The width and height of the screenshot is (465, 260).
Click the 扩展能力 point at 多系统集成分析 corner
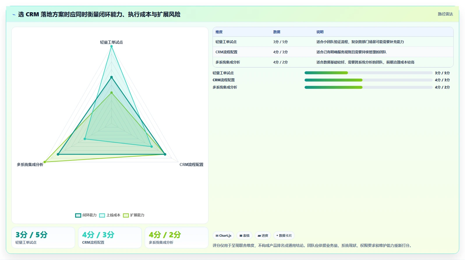pos(45,162)
